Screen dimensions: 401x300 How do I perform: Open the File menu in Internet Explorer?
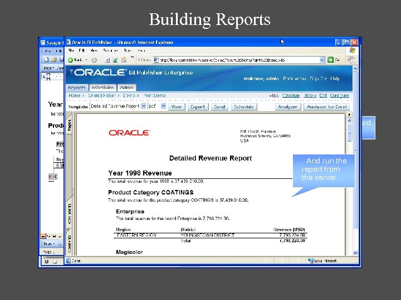tap(71, 51)
